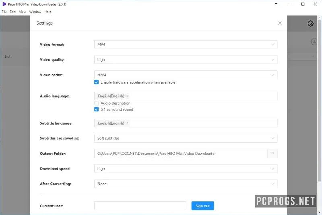This screenshot has height=215, width=322.
Task: Click the vertical scrollbar thumb
Action: [x=319, y=100]
